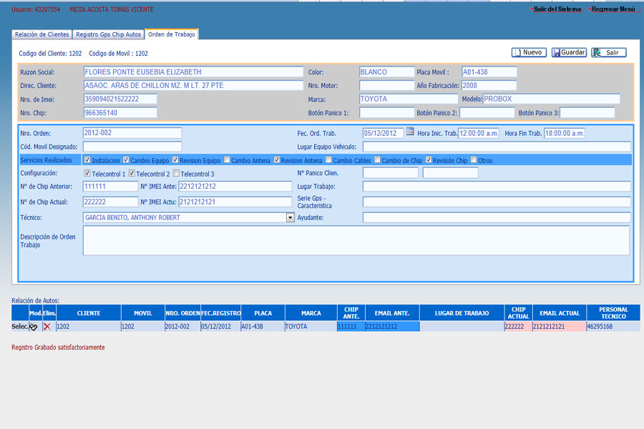Image resolution: width=644 pixels, height=429 pixels.
Task: Open the calendar picker beside Fec. Ord. Trab.
Action: [410, 132]
